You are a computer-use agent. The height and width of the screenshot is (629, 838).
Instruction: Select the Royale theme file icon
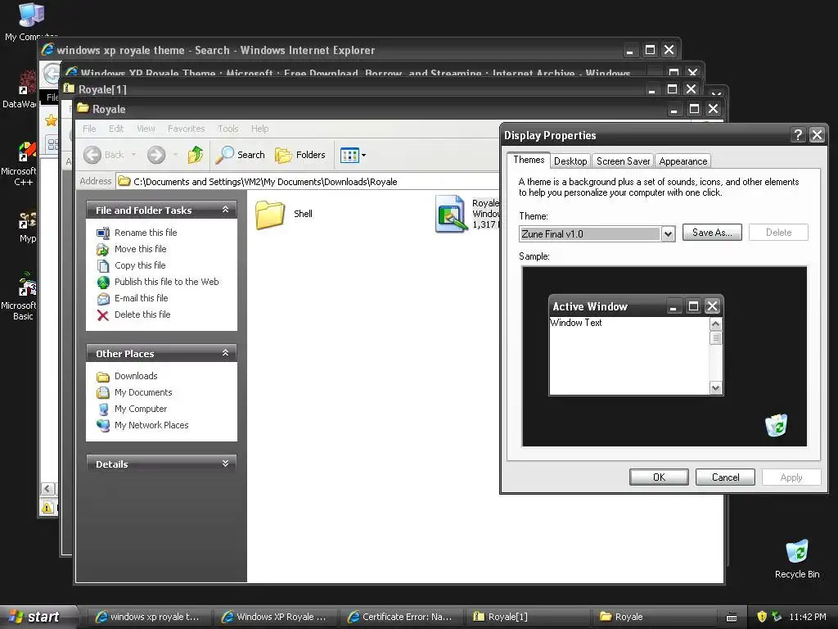pyautogui.click(x=451, y=214)
